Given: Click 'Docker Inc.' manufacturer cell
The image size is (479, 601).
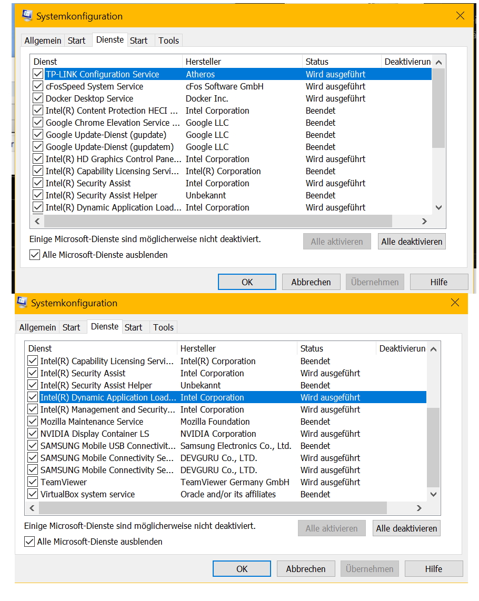Looking at the screenshot, I should (207, 98).
